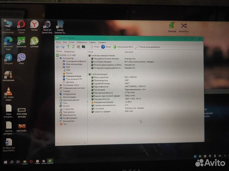Select Электропитание tree item
Image resolution: width=229 pixels, height=171 pixels.
72,76
